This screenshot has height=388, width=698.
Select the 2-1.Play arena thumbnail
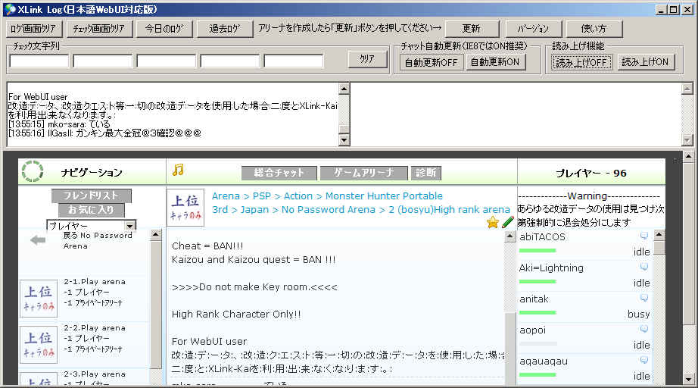tap(39, 298)
